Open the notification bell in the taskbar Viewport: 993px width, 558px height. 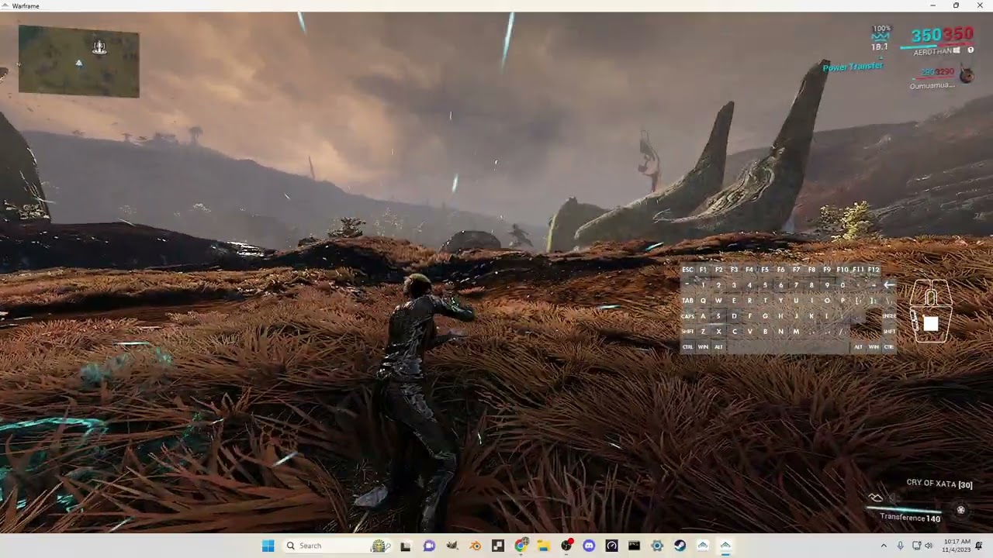click(979, 546)
